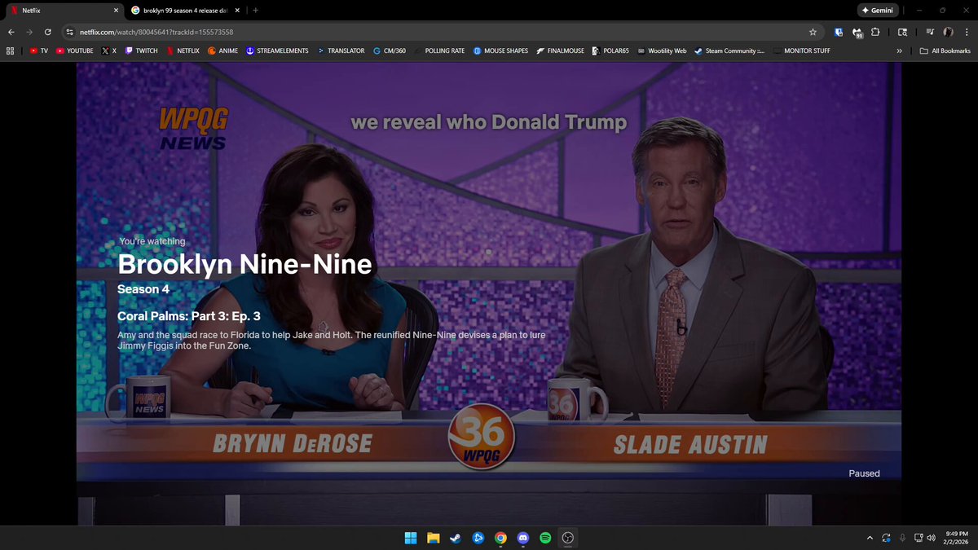The height and width of the screenshot is (550, 978).
Task: Bookmark this page with the star icon
Action: point(813,32)
